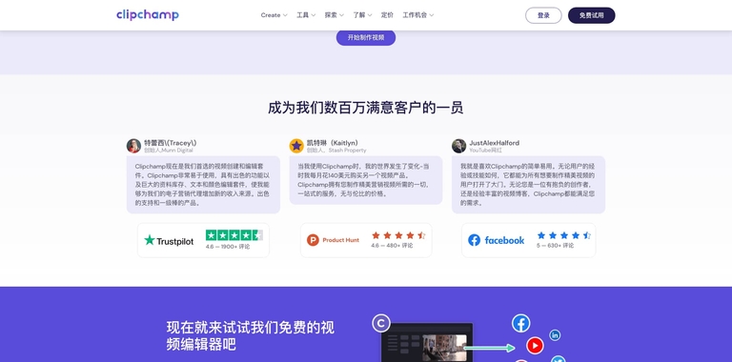The height and width of the screenshot is (362, 732).
Task: Click the Trustpilot green star rating bar
Action: [x=234, y=235]
